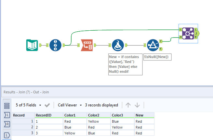Screen dimensions: 213x140
Task: Click the Formula tool annotation box
Action: coord(126,64)
